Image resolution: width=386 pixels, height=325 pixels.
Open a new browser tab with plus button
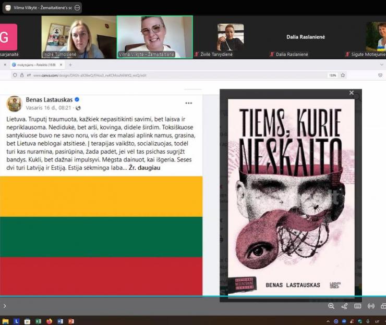[70, 65]
